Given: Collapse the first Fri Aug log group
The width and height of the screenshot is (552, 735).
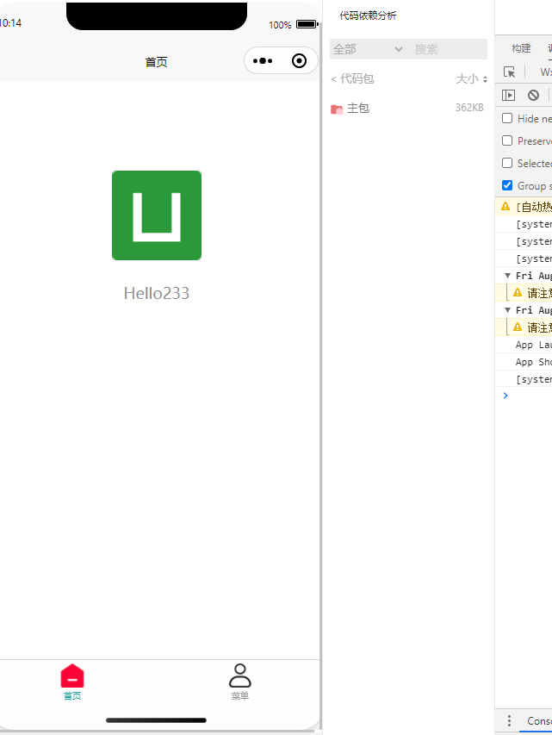Looking at the screenshot, I should click(507, 276).
